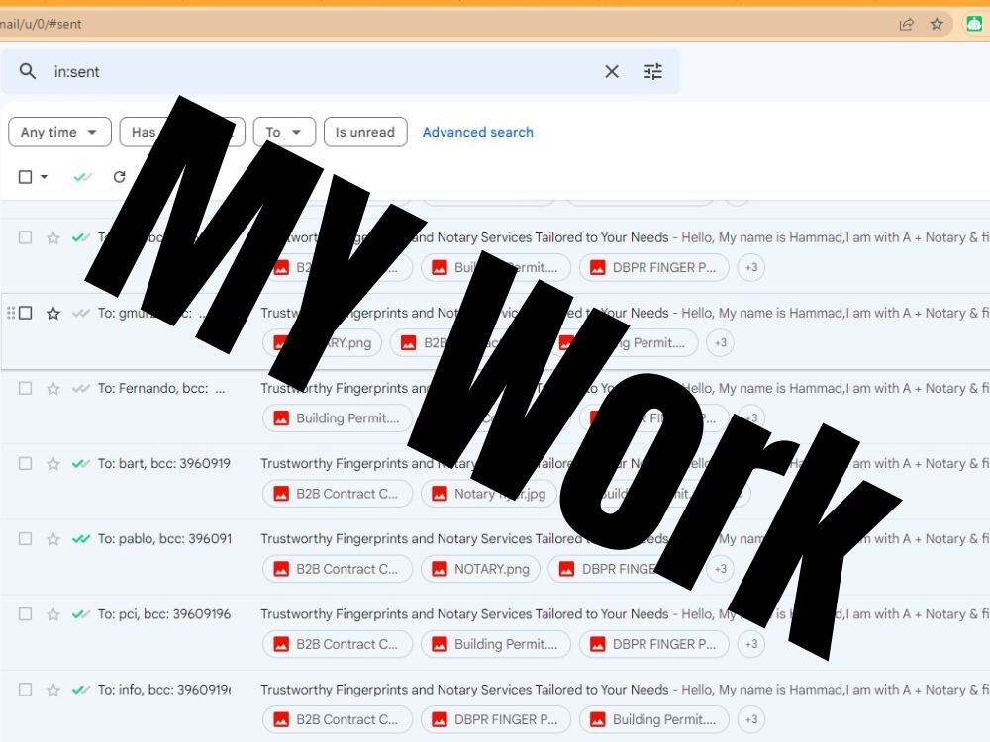Open Notary jpg attachment in bart email

click(x=489, y=494)
